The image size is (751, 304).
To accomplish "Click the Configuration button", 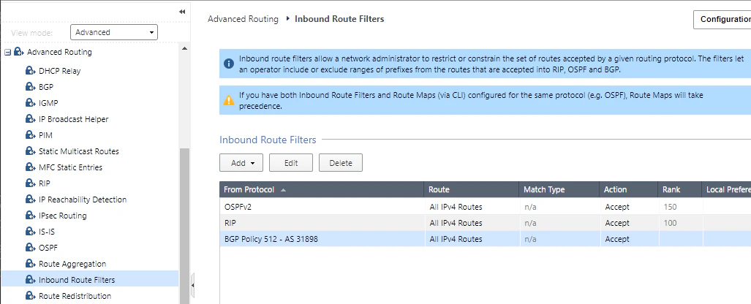I will [722, 19].
